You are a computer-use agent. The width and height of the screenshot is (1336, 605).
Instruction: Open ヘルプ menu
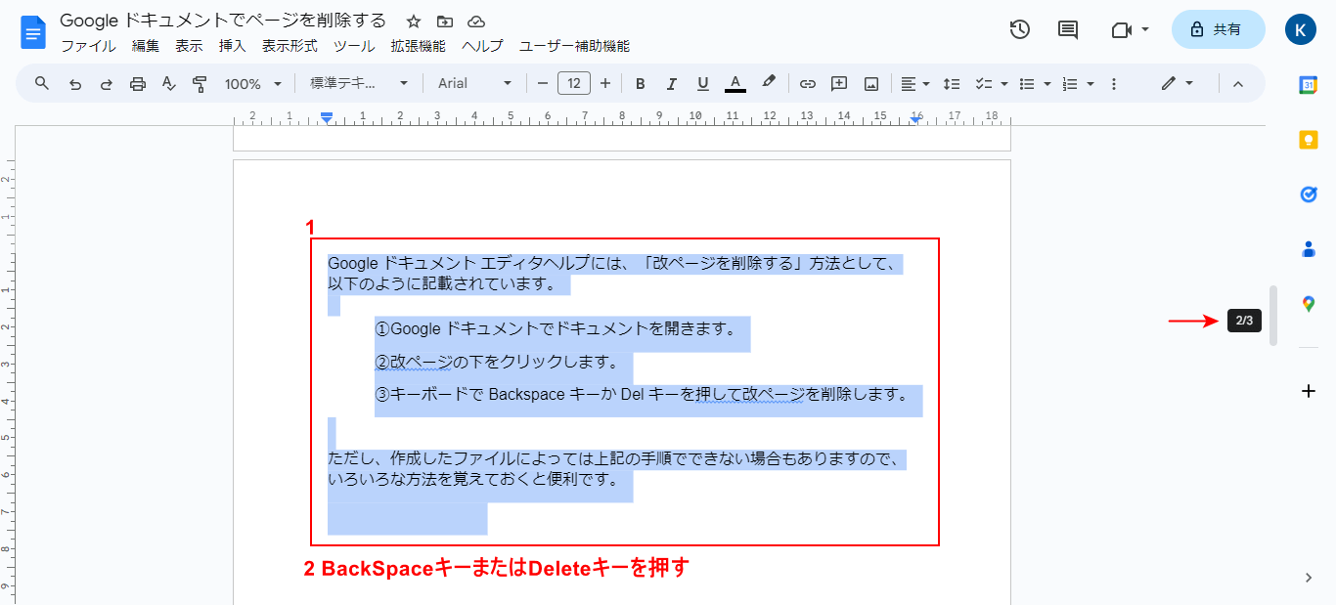click(x=482, y=46)
